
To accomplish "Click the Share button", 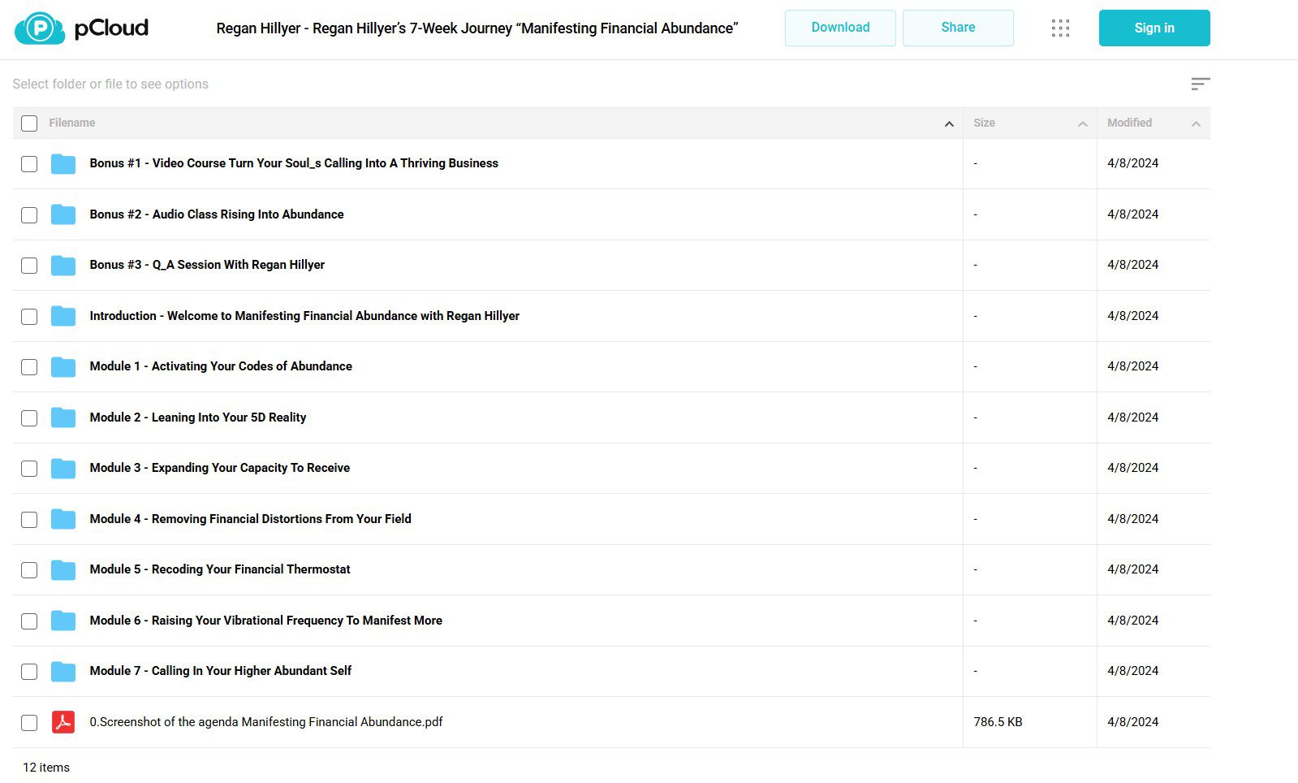I will click(x=958, y=28).
